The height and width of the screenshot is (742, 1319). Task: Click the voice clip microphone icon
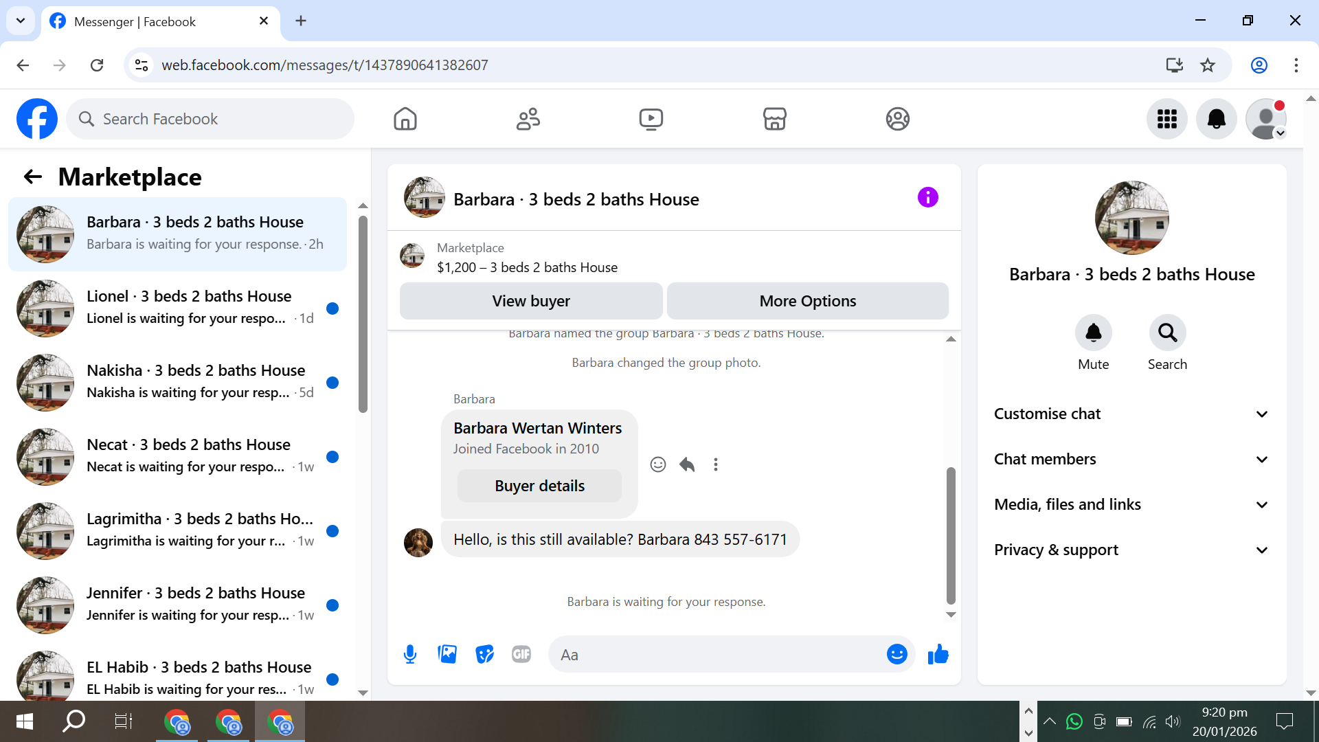pyautogui.click(x=410, y=654)
